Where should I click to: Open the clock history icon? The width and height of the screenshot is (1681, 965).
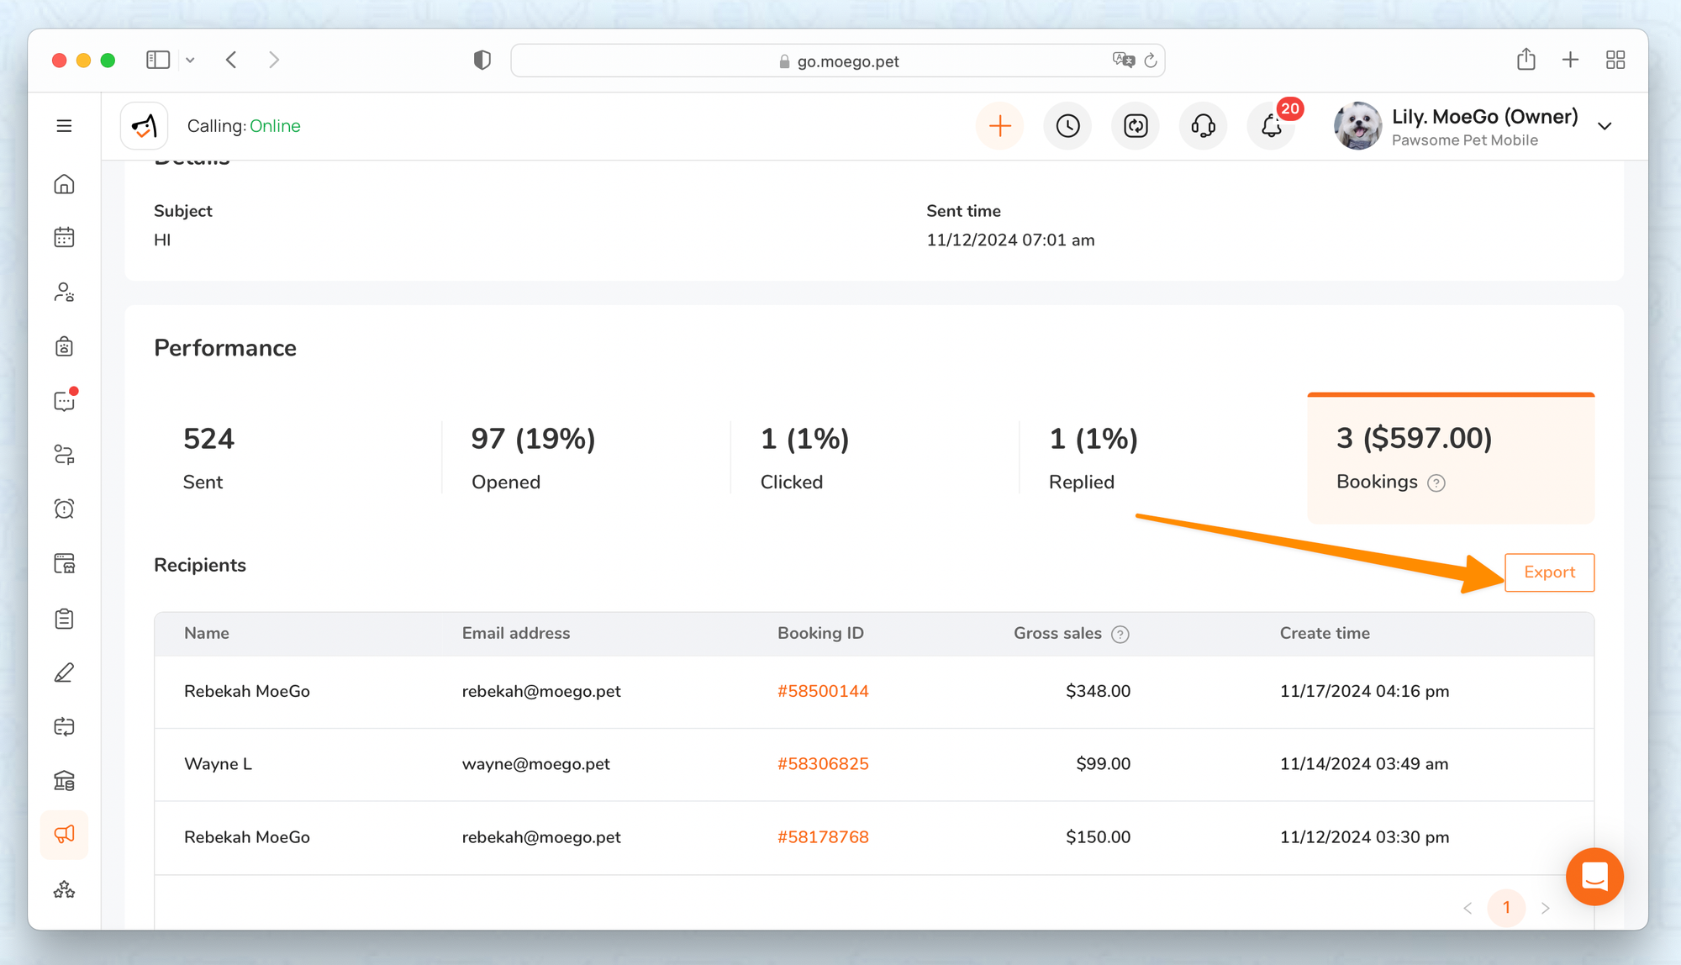[1067, 126]
